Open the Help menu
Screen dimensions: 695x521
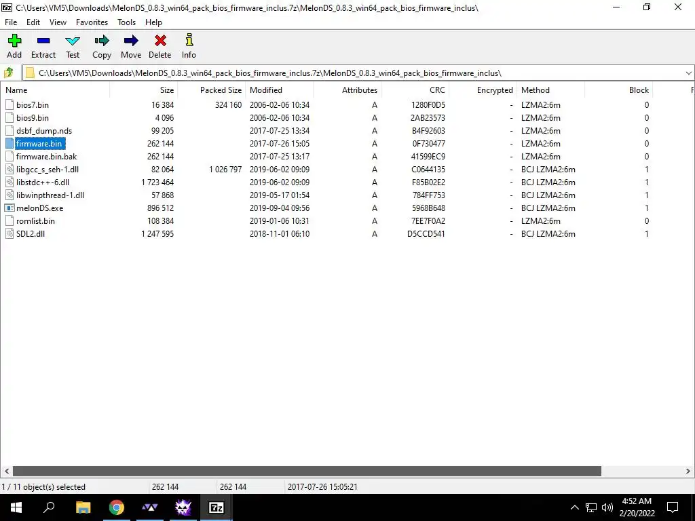click(153, 22)
